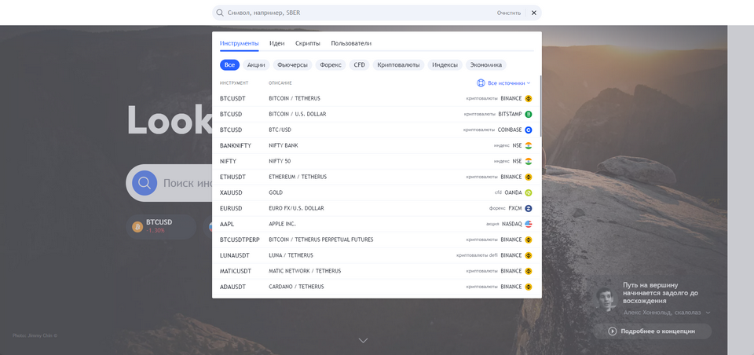
Task: Switch to the "Идеи" tab
Action: [276, 43]
